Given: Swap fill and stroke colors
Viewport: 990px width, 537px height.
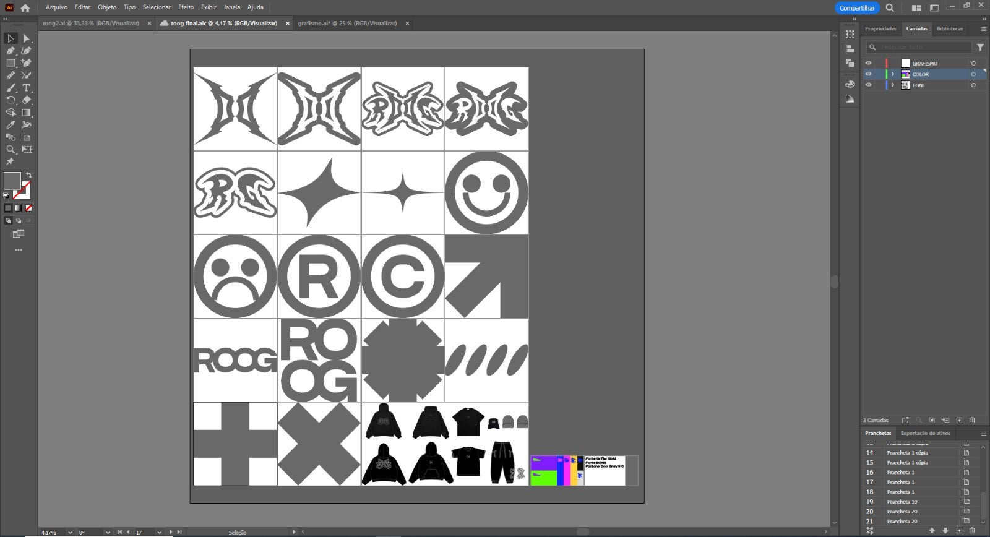Looking at the screenshot, I should point(28,176).
